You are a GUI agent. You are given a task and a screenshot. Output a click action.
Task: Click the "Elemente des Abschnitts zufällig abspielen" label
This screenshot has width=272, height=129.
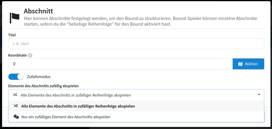coord(43,86)
